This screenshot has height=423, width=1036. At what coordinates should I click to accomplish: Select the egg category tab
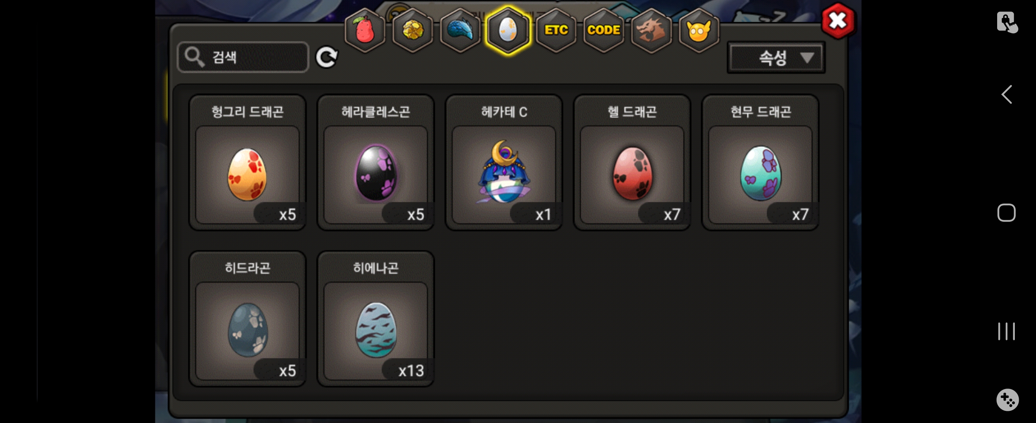508,31
